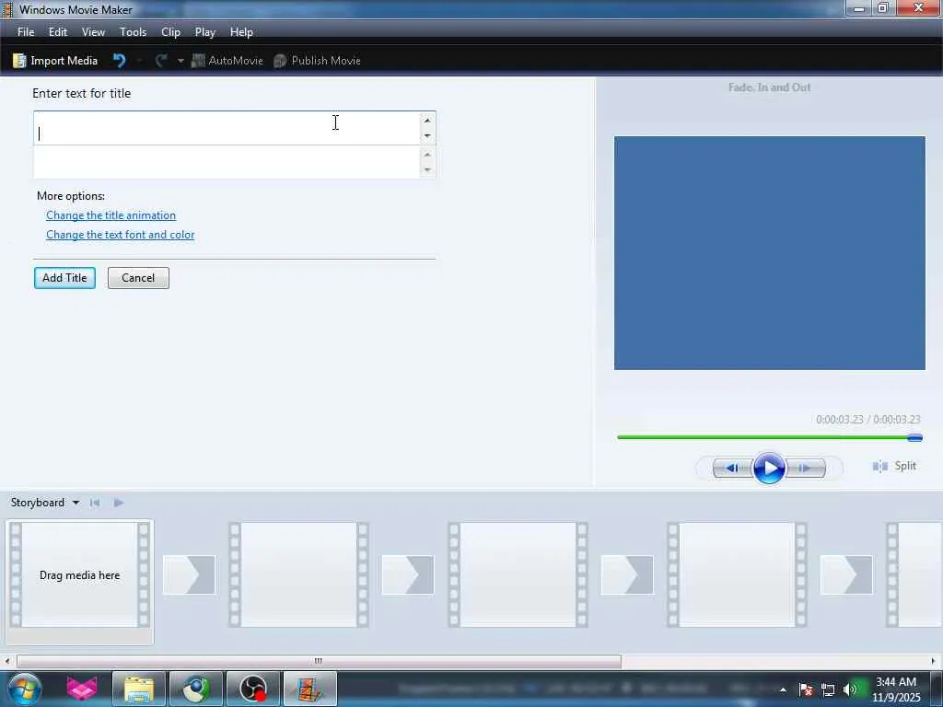Image resolution: width=943 pixels, height=707 pixels.
Task: Open the undo history dropdown arrow
Action: (x=139, y=61)
